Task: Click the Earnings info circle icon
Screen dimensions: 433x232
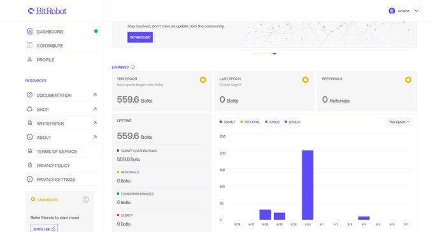Action: click(x=133, y=67)
